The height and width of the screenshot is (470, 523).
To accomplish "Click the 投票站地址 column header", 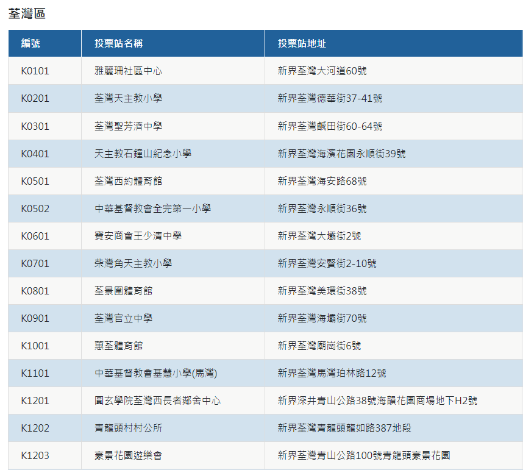I will [302, 43].
